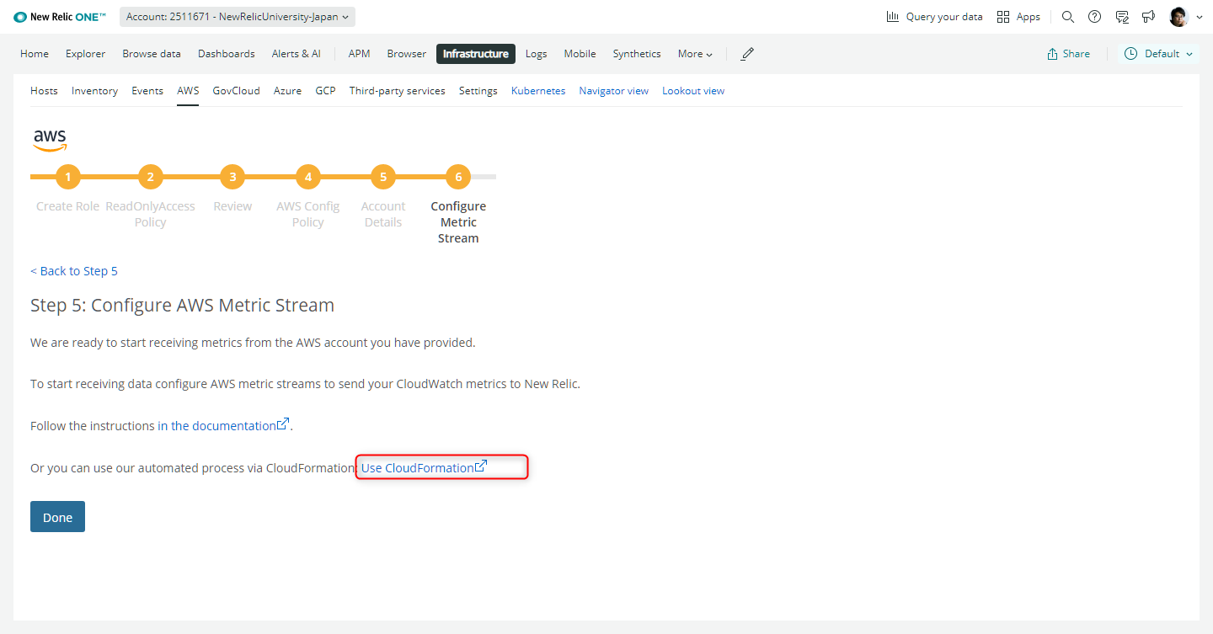Open the Settings tab

(478, 91)
